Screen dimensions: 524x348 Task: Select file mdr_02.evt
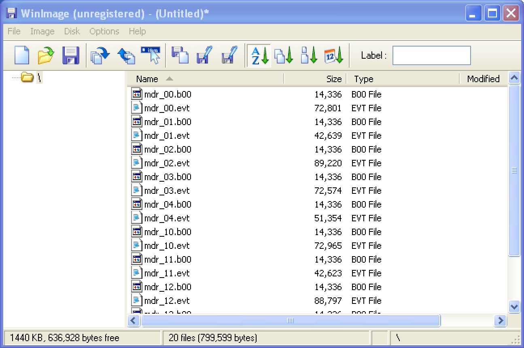click(167, 163)
